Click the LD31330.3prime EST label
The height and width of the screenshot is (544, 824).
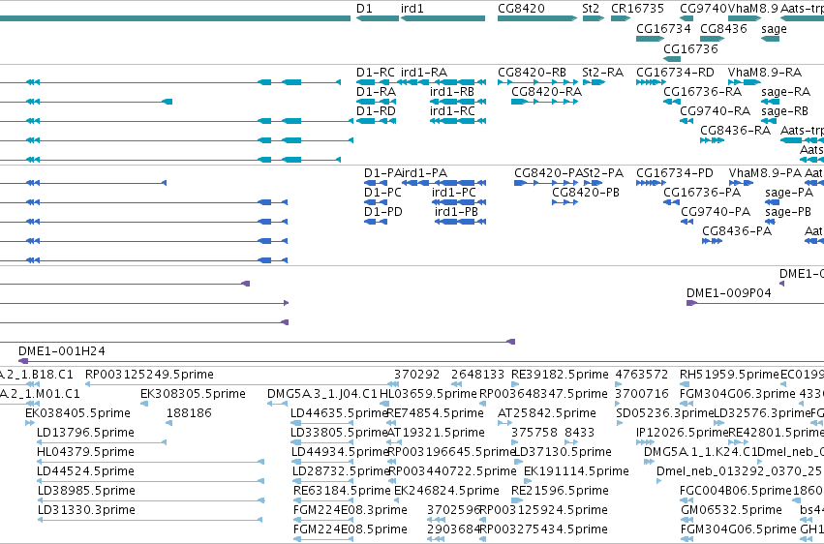click(x=86, y=511)
